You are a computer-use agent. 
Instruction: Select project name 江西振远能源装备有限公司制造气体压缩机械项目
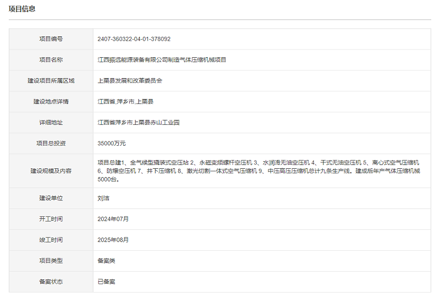coord(162,60)
